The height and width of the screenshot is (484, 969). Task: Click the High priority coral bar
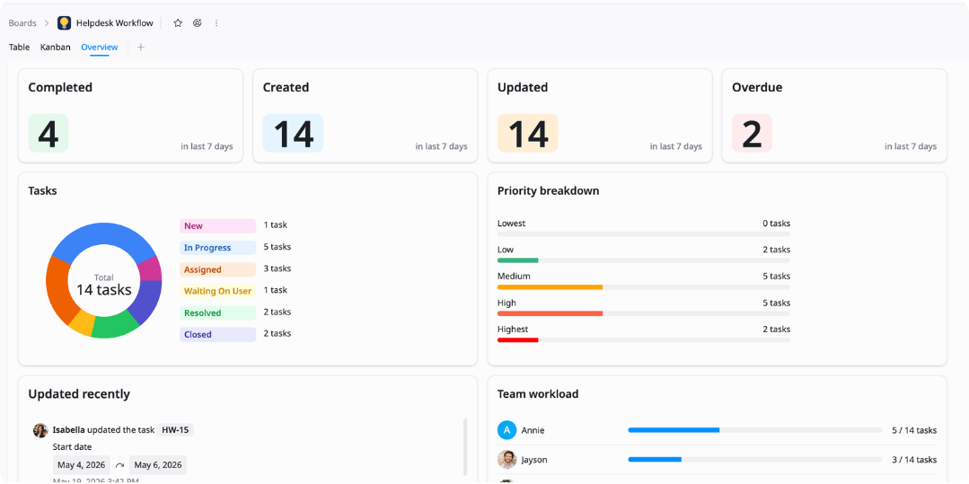pos(550,314)
